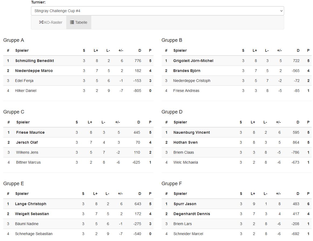313x241 pixels.
Task: Click the Spieler column header in Gruppe A
Action: [x=22, y=50]
